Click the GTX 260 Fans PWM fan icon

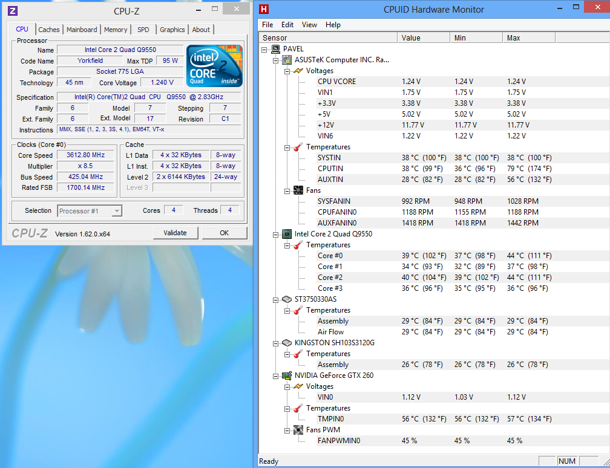[x=298, y=430]
